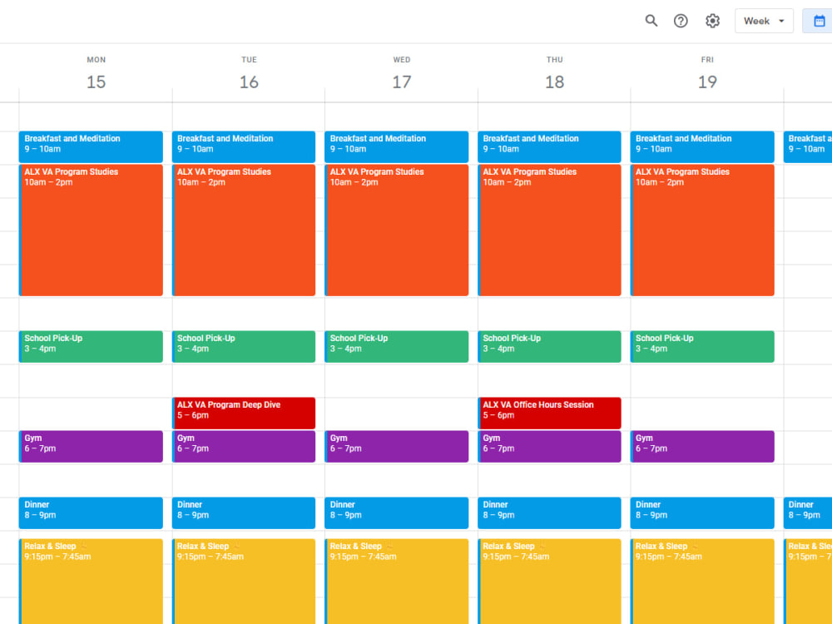
Task: Open Friday's School Pick-Up event
Action: 702,346
